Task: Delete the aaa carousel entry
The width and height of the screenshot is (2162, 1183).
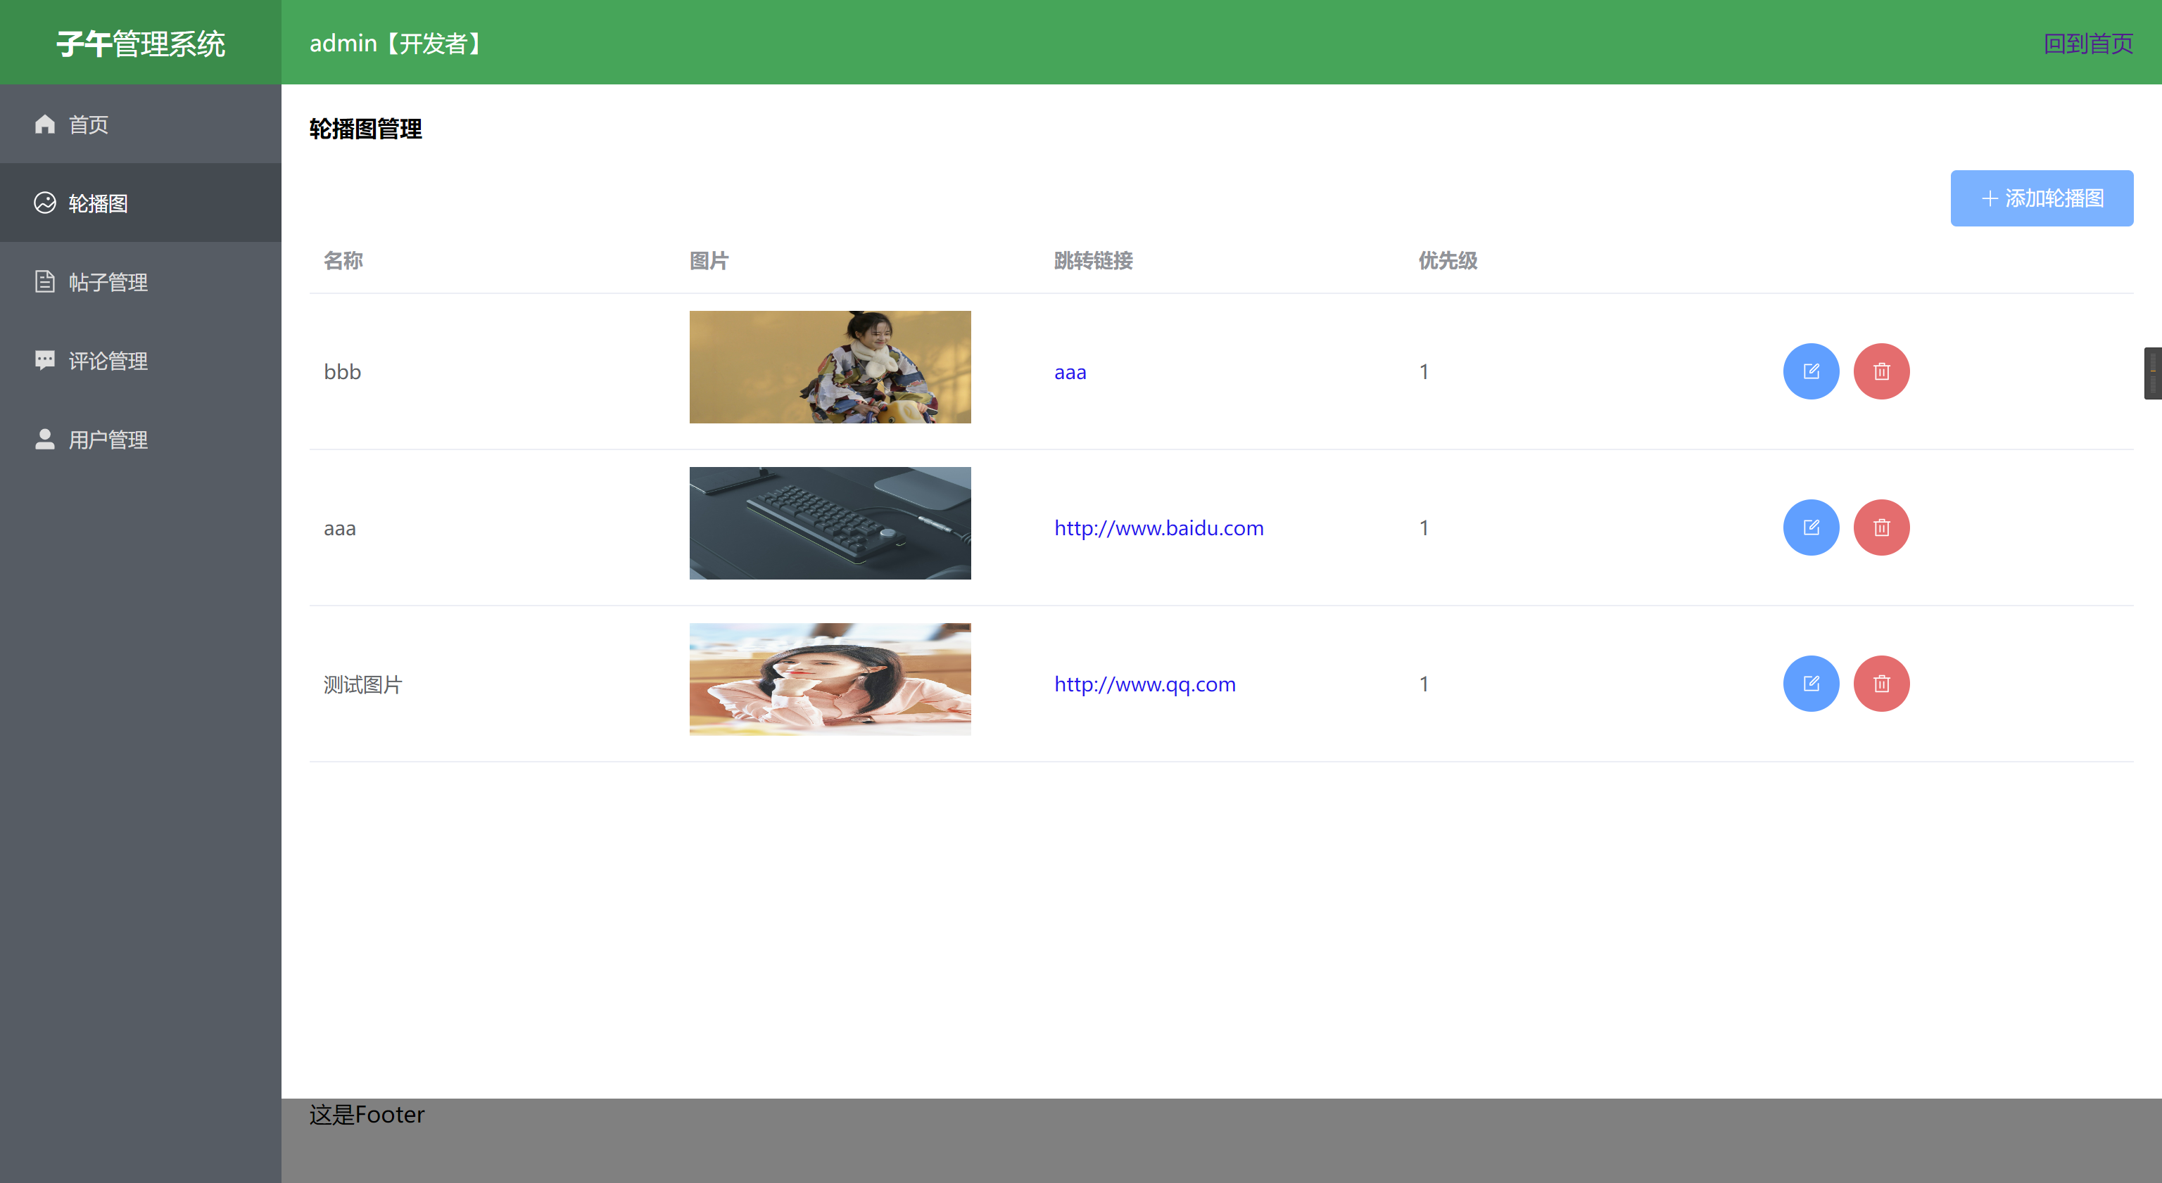Action: (x=1880, y=527)
